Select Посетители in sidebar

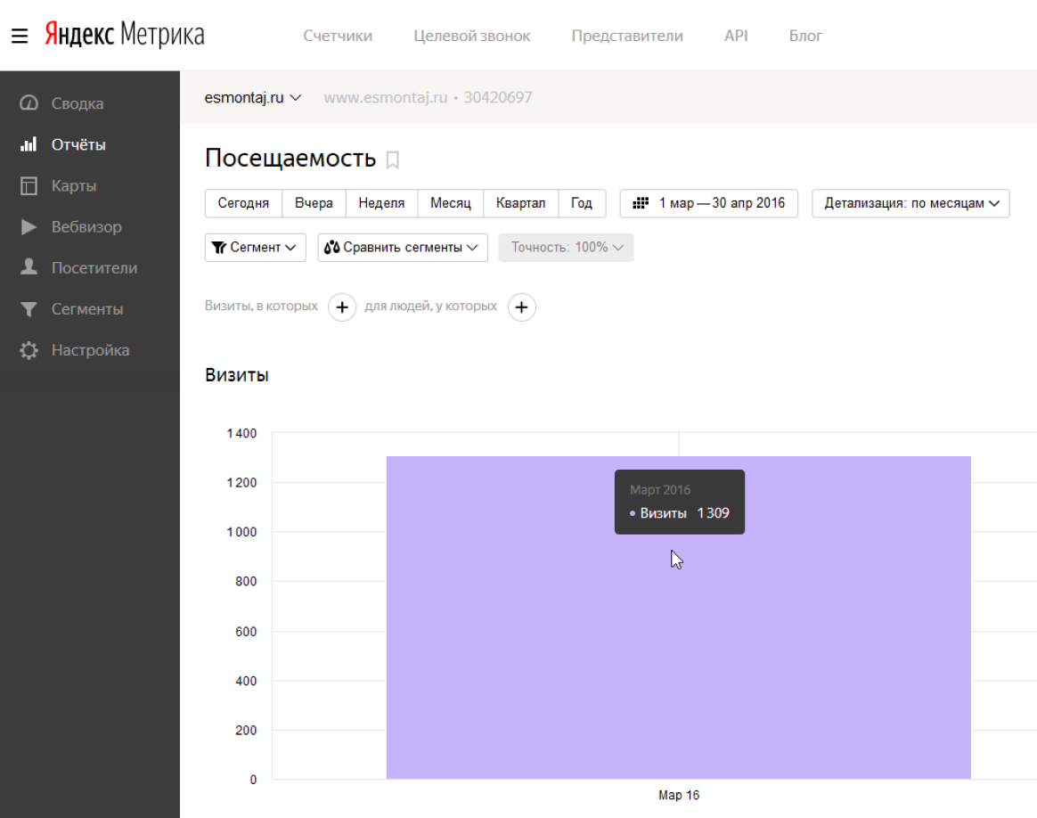[94, 268]
